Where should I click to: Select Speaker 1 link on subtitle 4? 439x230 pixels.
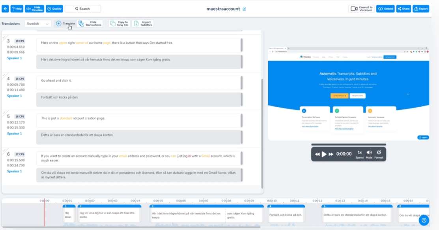pos(14,96)
